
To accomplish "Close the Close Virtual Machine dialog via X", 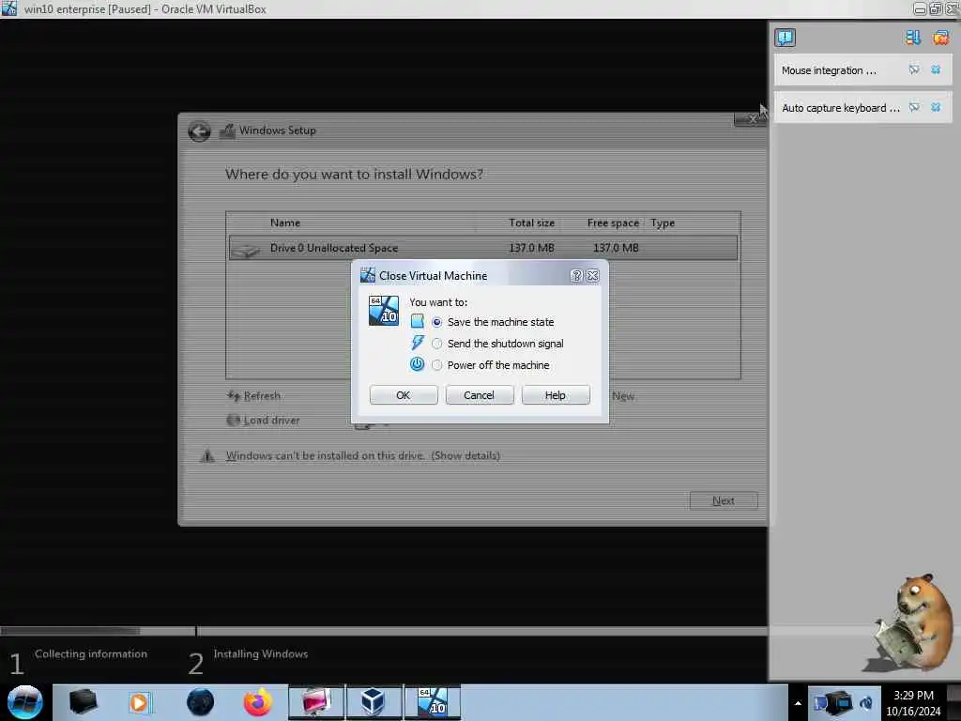I will pyautogui.click(x=593, y=276).
